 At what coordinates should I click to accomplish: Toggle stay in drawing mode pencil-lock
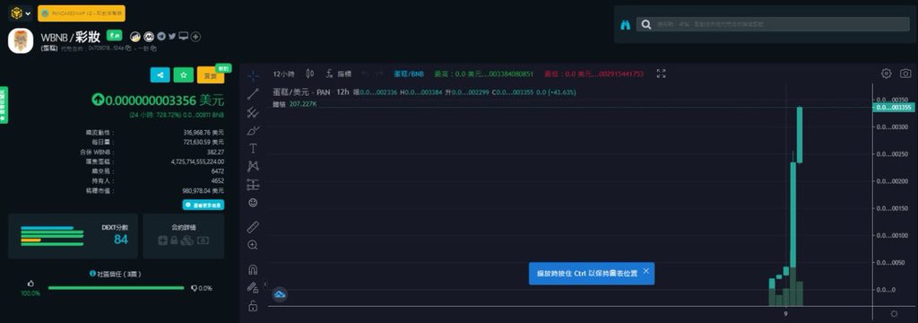[253, 288]
